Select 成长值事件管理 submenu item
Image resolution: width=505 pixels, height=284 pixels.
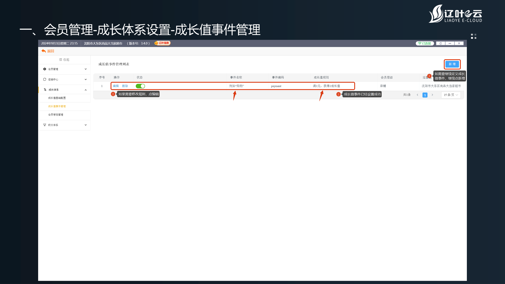[x=57, y=106]
